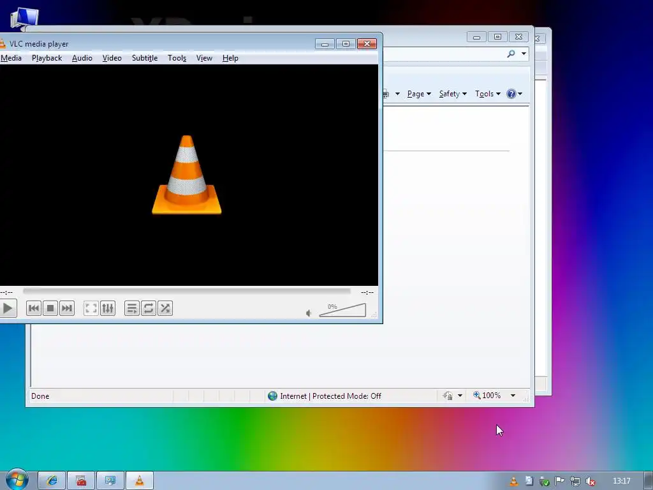Expand the Page dropdown in Internet Explorer
Screen dimensions: 653x490
point(419,94)
